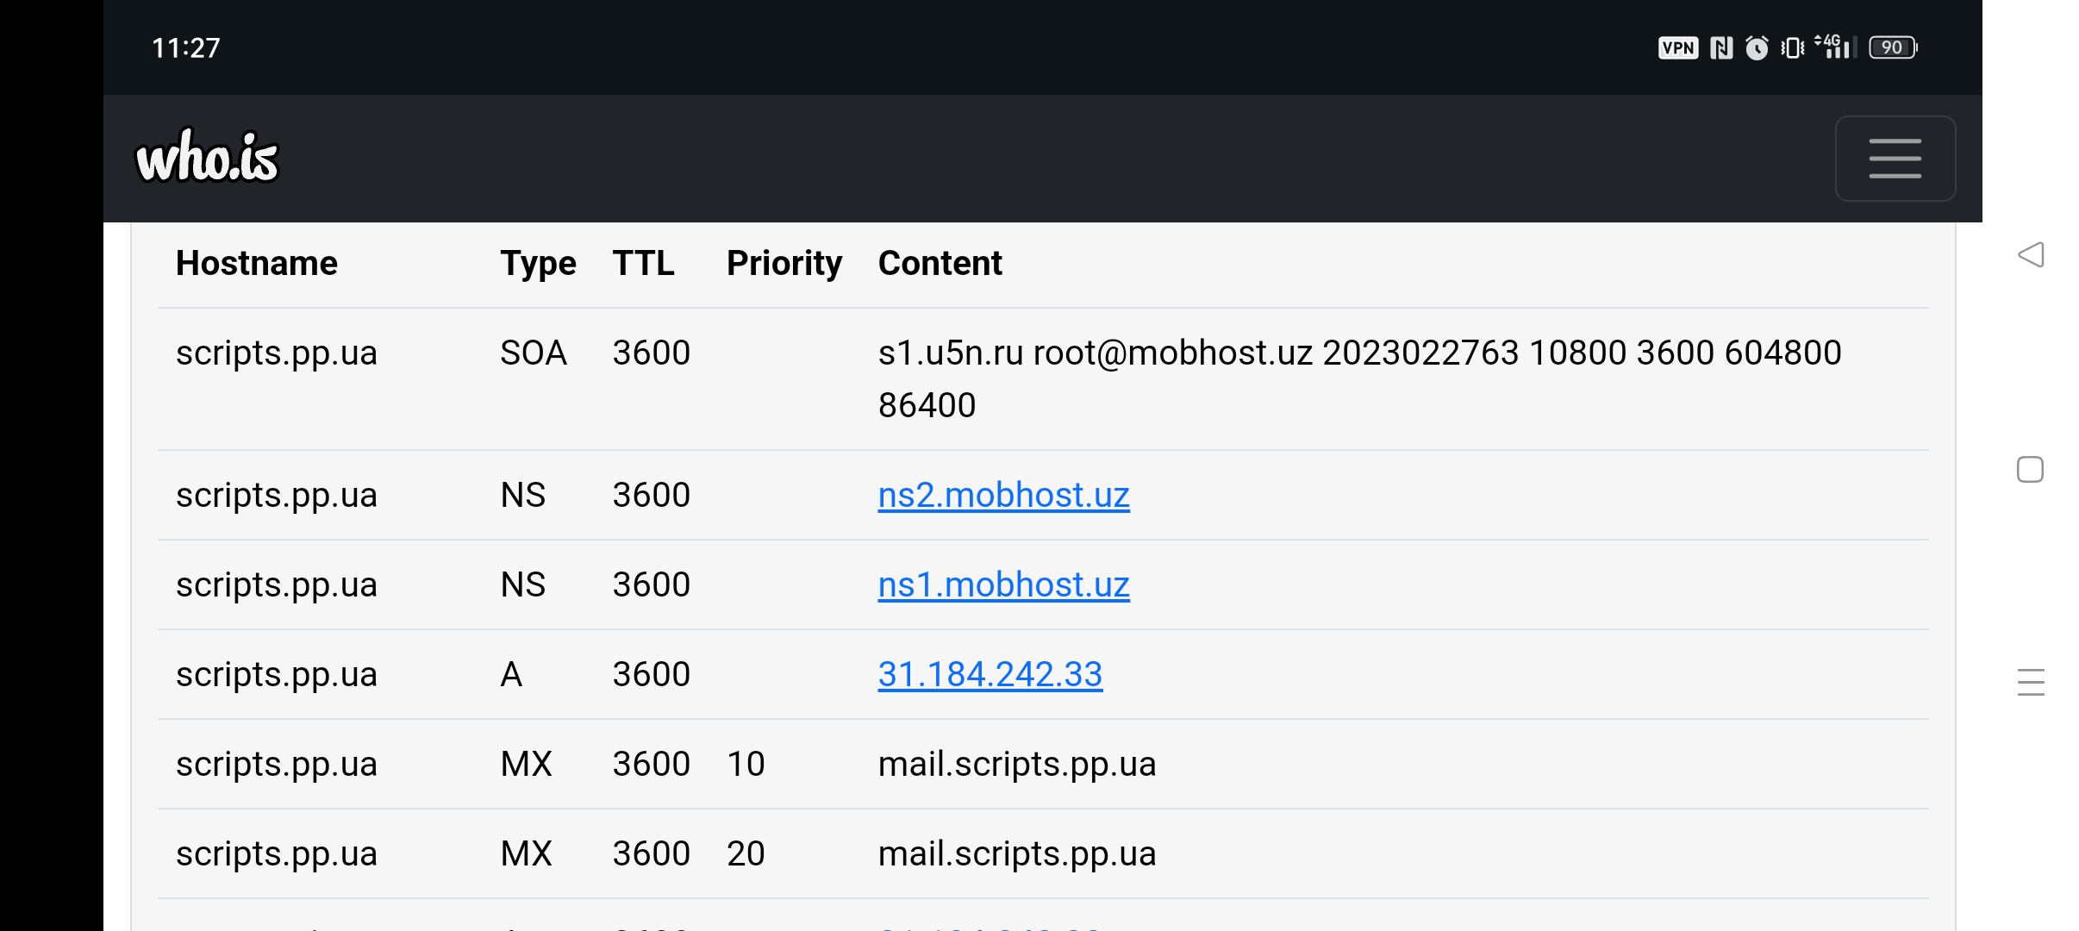Tap the 11:27 clock in status bar
Image resolution: width=2079 pixels, height=931 pixels.
click(186, 47)
